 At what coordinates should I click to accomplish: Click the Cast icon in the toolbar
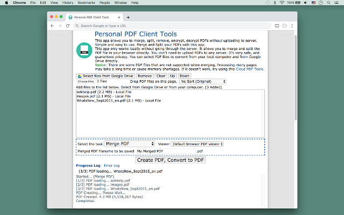pyautogui.click(x=277, y=26)
